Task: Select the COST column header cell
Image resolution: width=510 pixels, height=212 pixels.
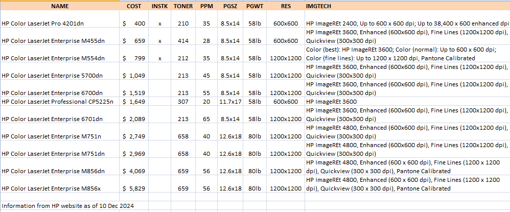Action: 134,6
